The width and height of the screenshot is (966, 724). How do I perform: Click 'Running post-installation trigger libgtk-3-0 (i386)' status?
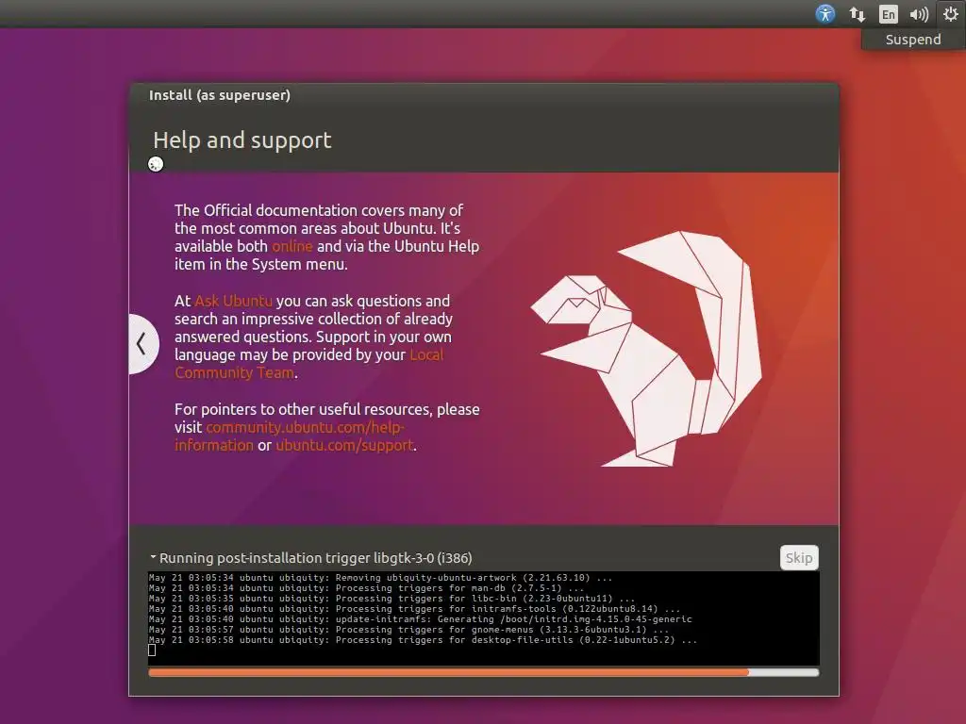pyautogui.click(x=315, y=558)
